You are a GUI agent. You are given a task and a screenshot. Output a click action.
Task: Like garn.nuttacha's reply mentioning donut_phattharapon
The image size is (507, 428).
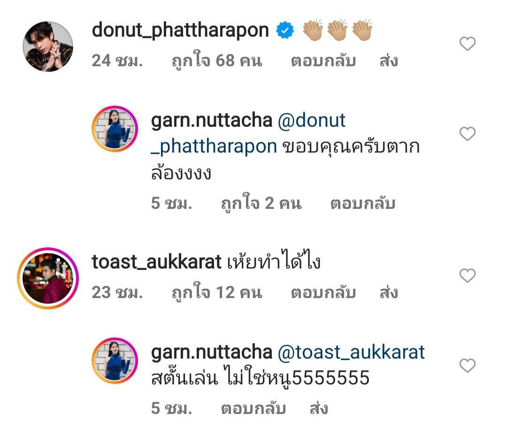tap(467, 134)
